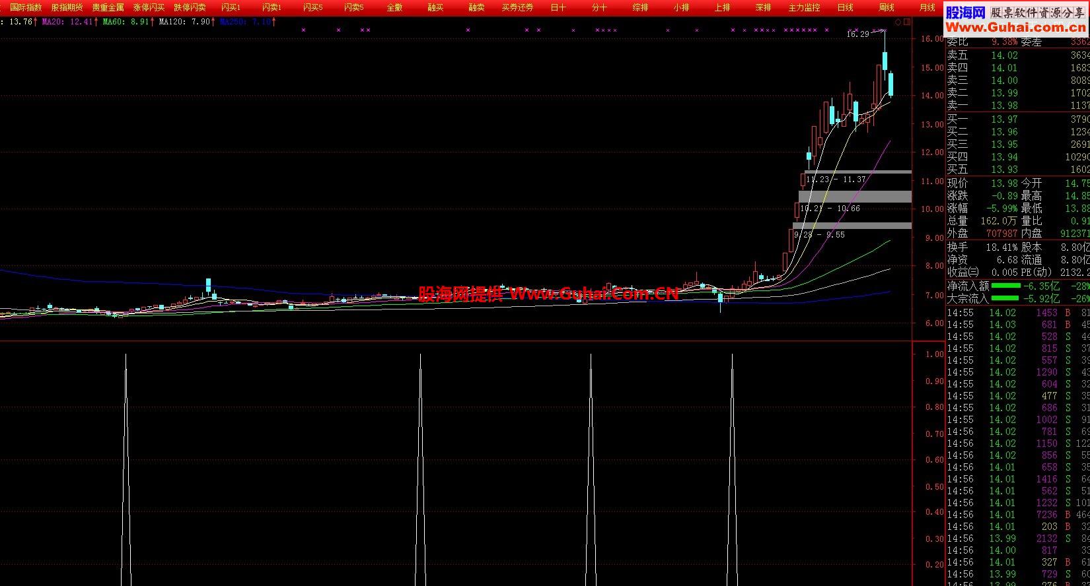Click the 闪卖5 quick-sell button
Image resolution: width=1090 pixels, height=586 pixels.
click(354, 7)
